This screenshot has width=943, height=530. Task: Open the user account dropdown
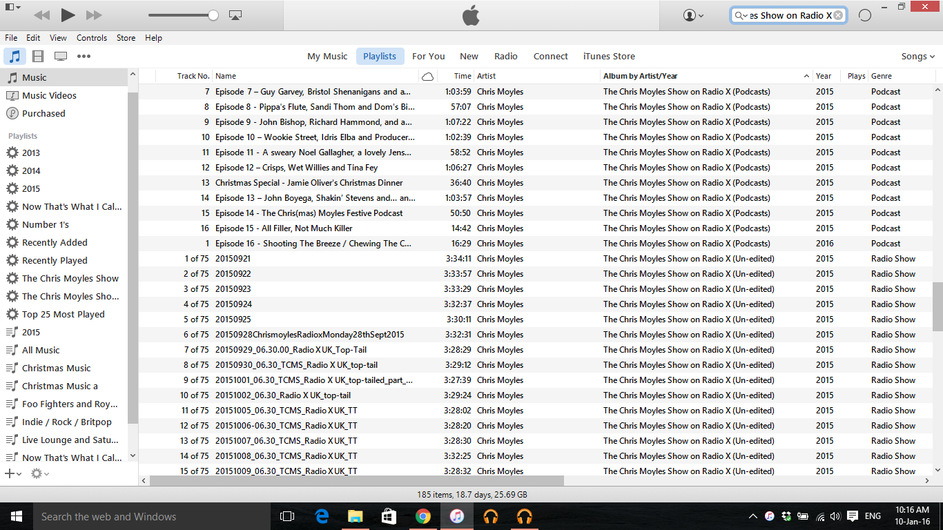[x=693, y=15]
